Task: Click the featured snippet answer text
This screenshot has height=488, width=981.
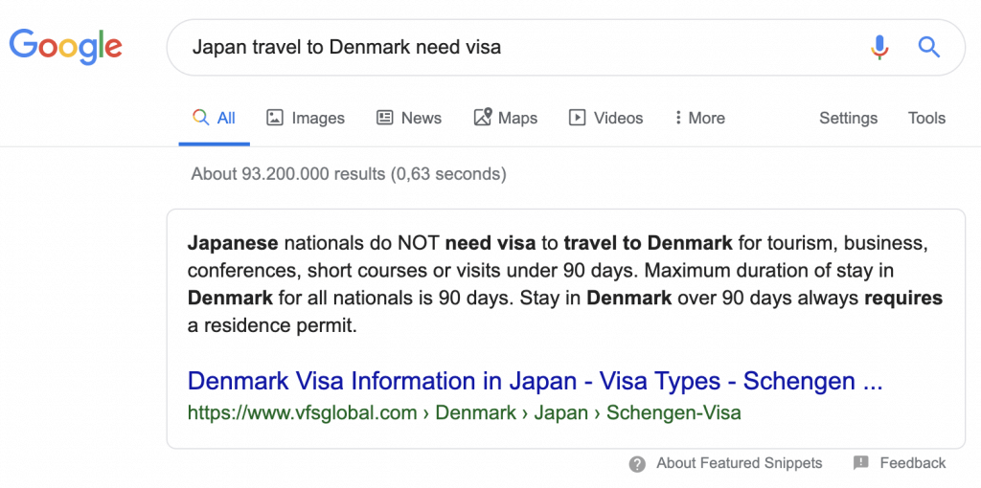Action: 565,284
